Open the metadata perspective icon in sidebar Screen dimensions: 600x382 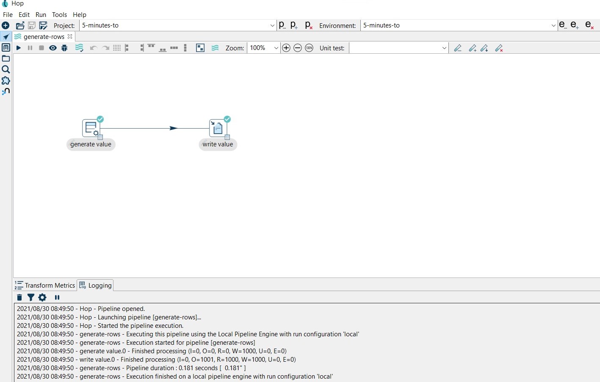[x=6, y=47]
